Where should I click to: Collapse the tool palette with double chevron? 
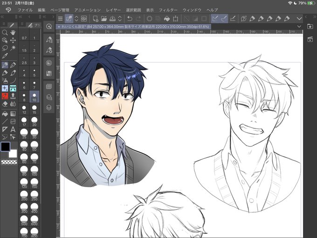pos(2,17)
